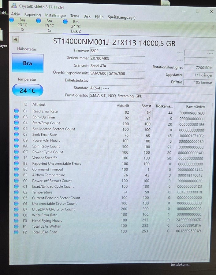Switch to the Disk 2 tab
216x275 pixels.
coord(76,27)
